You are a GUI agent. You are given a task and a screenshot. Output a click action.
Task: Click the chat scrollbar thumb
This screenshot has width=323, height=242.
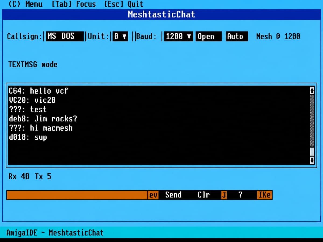[x=312, y=151]
